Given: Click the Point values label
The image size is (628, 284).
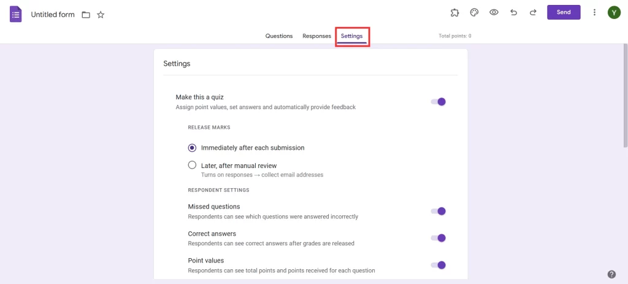Looking at the screenshot, I should pos(206,260).
